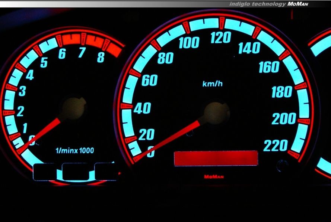Click the number 7 on the tachometer
The image size is (331, 222).
pos(82,53)
